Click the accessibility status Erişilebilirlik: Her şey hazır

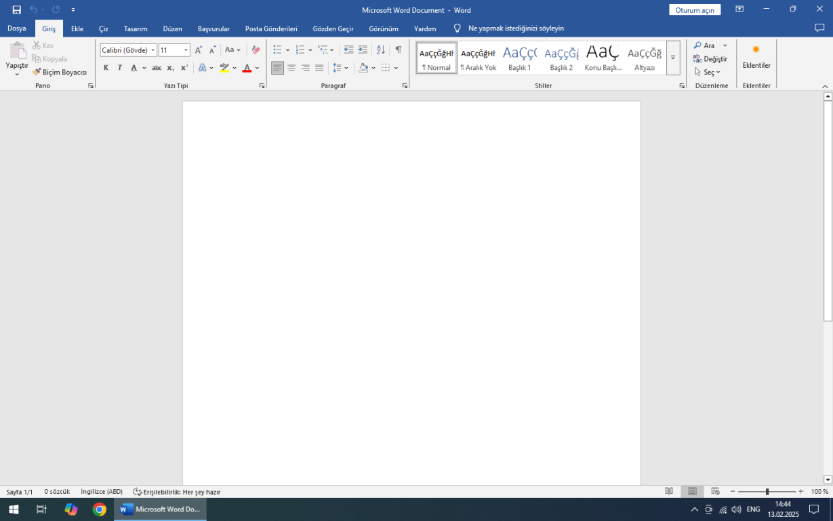(177, 492)
